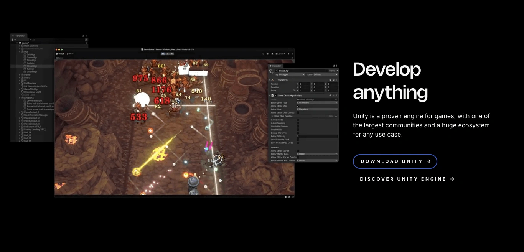Image resolution: width=524 pixels, height=252 pixels.
Task: Click the Pause button in Unity toolbar
Action: 167,54
